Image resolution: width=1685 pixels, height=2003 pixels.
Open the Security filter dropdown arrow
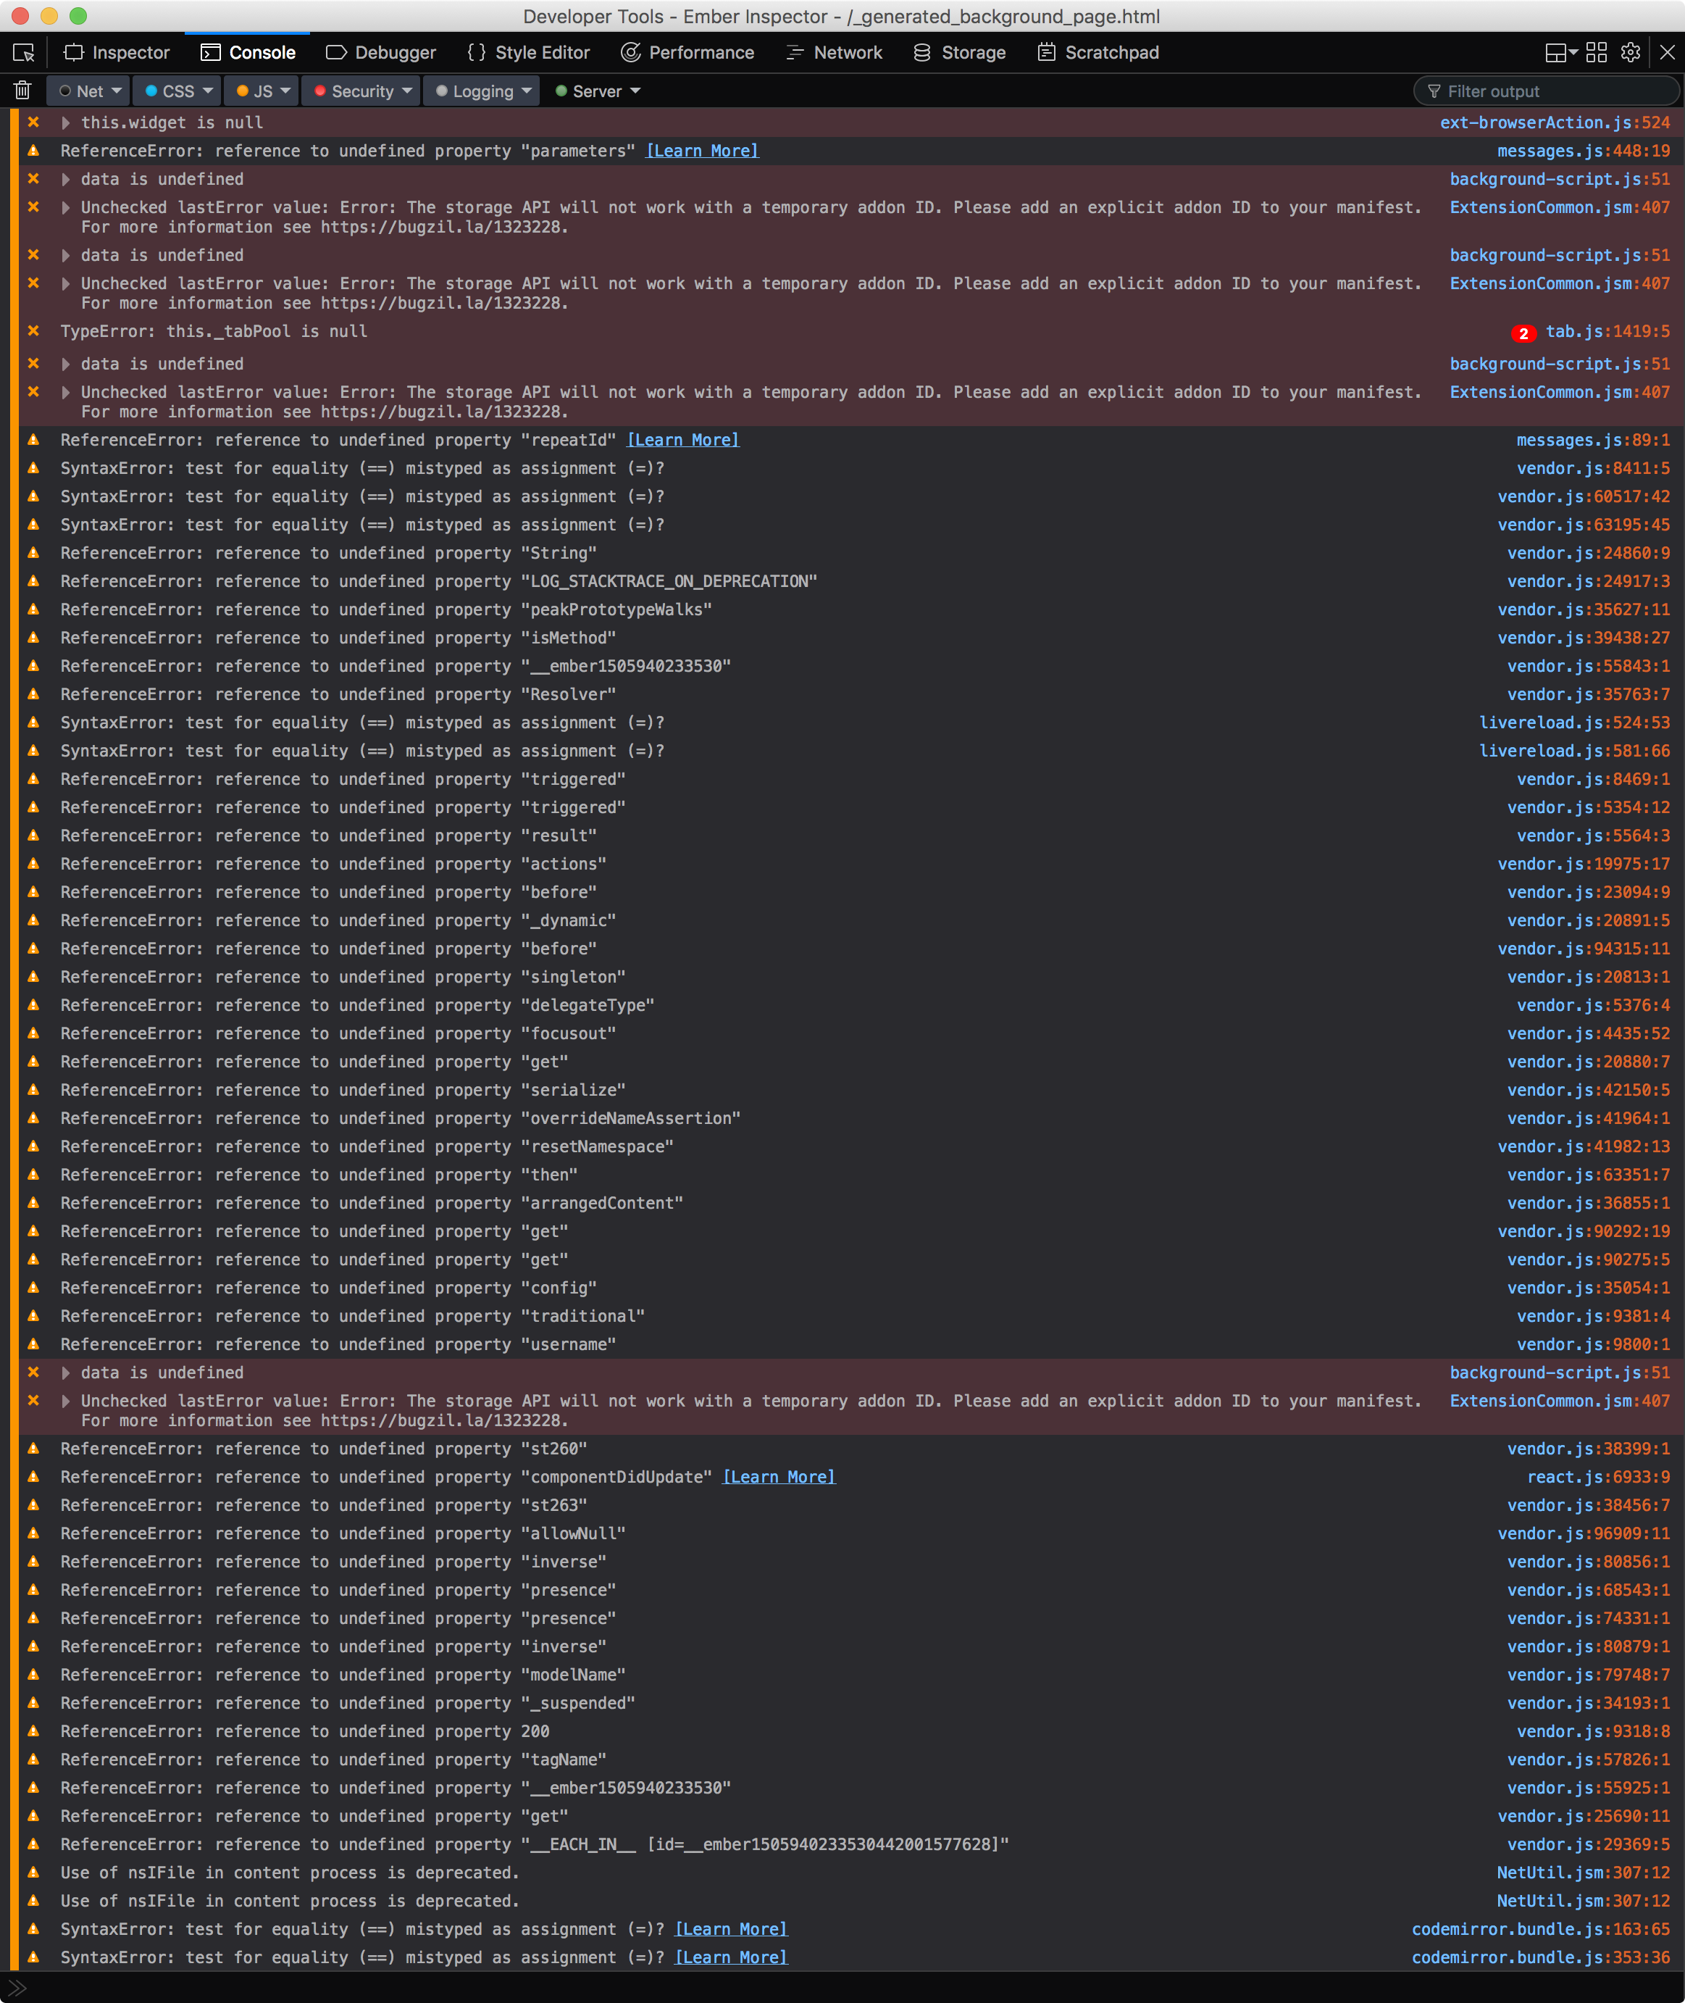[x=407, y=91]
